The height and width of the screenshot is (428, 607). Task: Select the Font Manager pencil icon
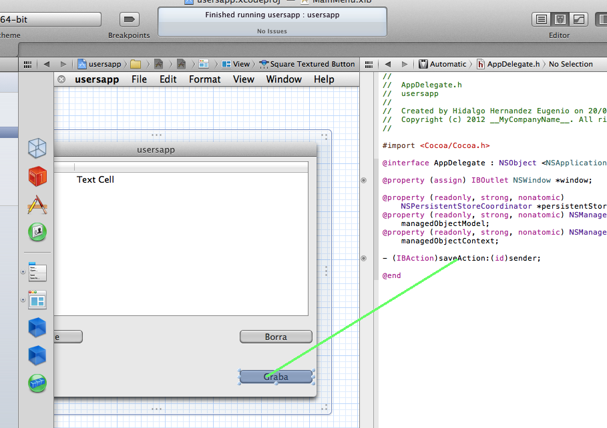[37, 204]
